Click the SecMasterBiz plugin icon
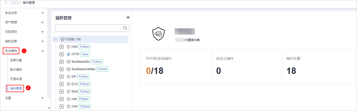 click(x=68, y=62)
